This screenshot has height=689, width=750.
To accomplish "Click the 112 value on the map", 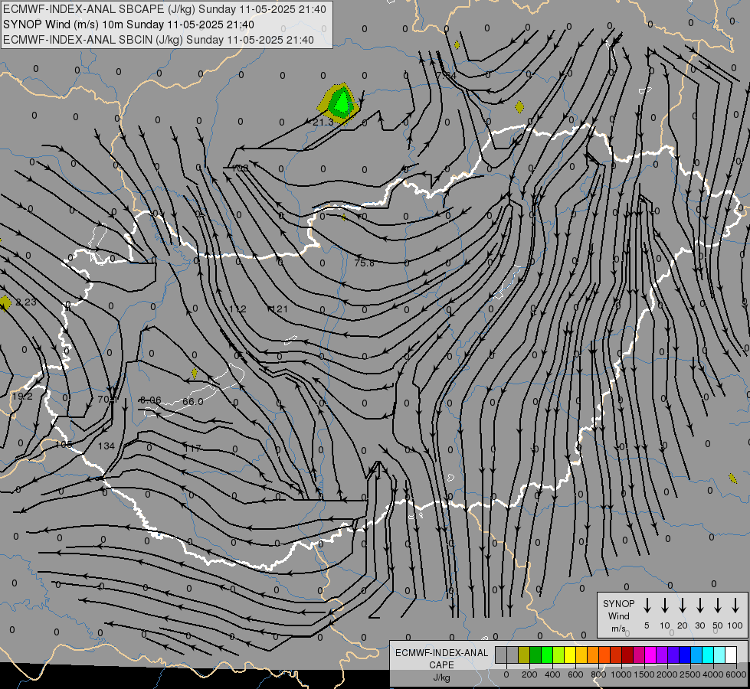I will pos(237,309).
